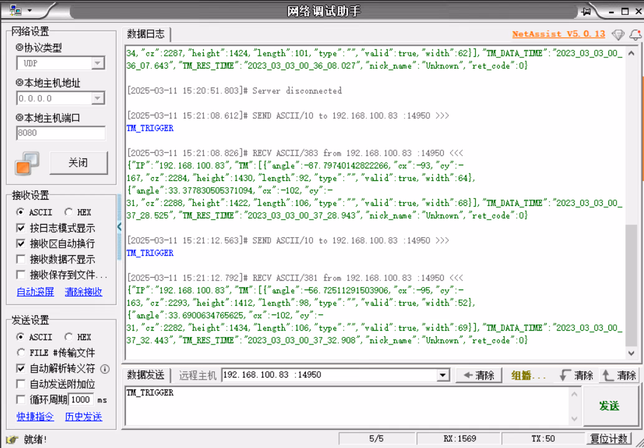Click the log scrollbar up arrow
Image resolution: width=644 pixels, height=448 pixels.
point(632,53)
